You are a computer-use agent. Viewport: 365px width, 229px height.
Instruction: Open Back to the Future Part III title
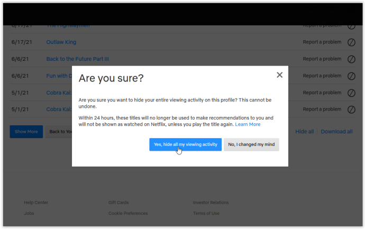tap(78, 59)
